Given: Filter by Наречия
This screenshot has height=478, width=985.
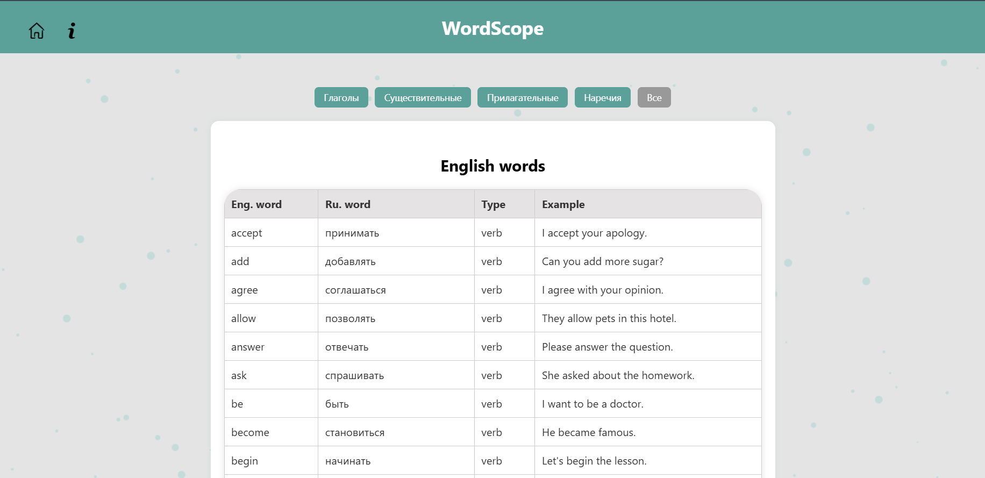Looking at the screenshot, I should (603, 97).
